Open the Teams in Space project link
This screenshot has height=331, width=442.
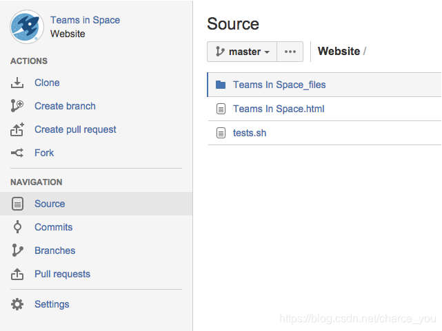[x=85, y=20]
